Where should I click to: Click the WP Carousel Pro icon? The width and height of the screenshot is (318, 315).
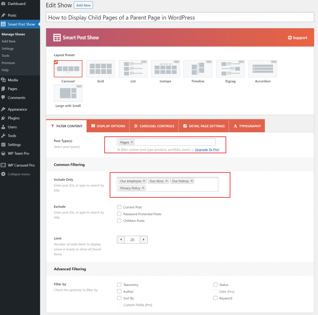(x=3, y=165)
